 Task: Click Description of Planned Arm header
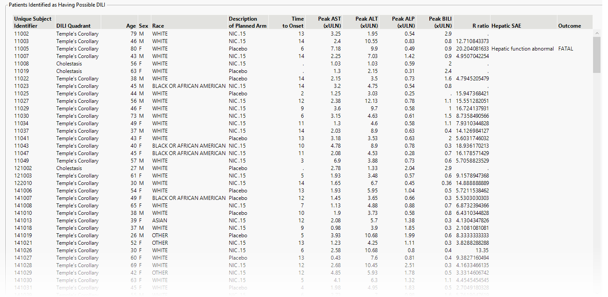[x=248, y=22]
